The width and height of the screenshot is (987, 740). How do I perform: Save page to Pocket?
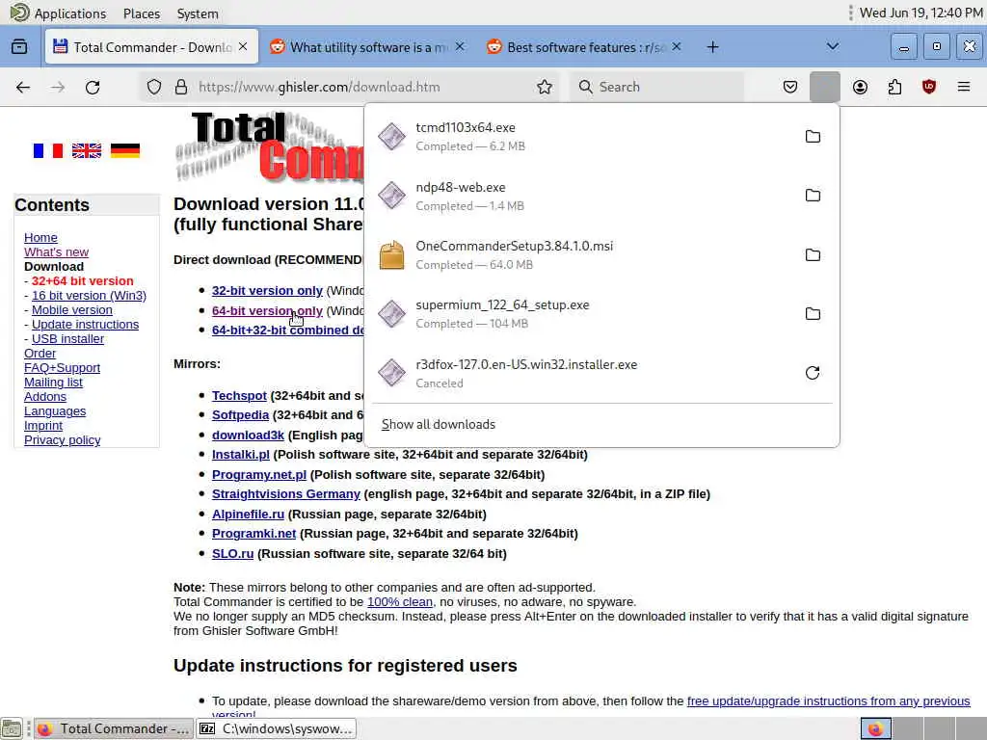790,87
